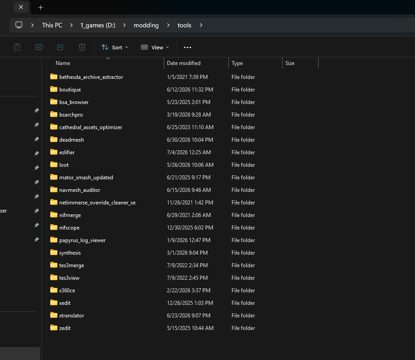Expand chevron after modding
Image resolution: width=415 pixels, height=360 pixels.
(x=168, y=25)
